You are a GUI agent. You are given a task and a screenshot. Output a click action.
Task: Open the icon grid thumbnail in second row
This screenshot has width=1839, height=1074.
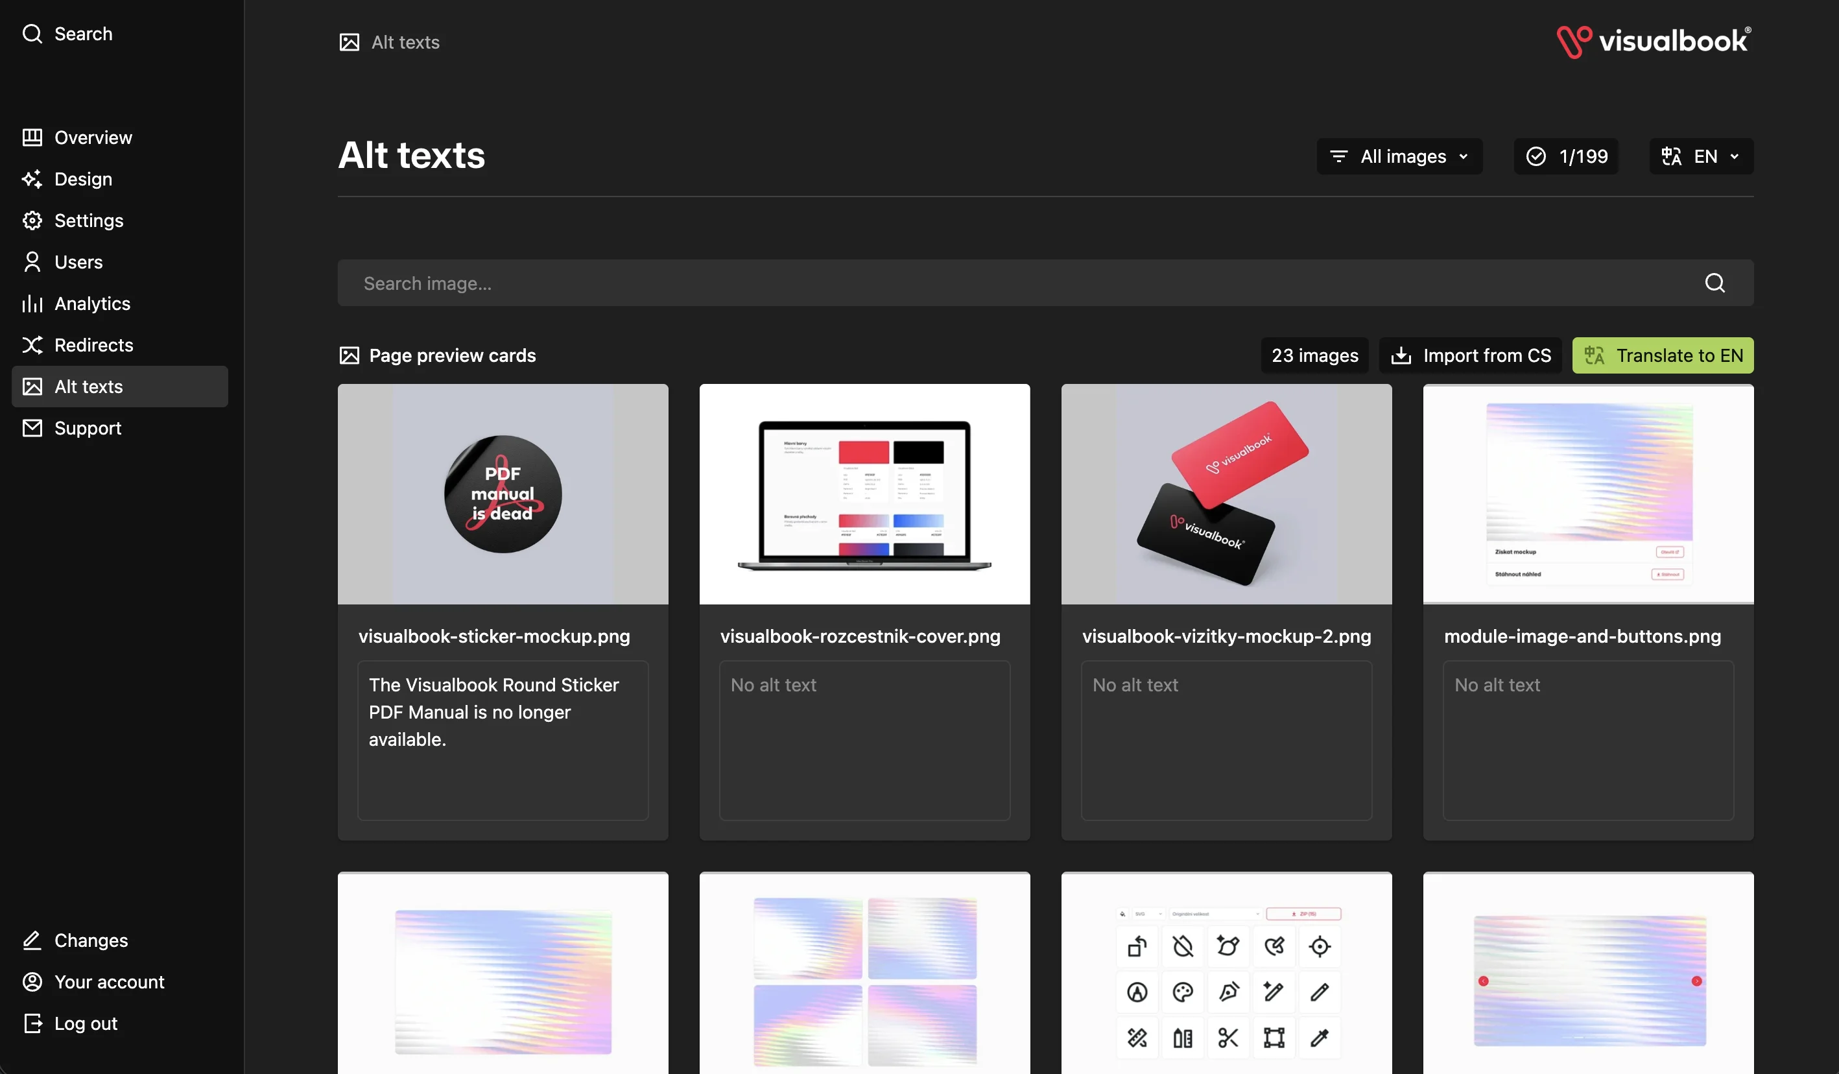pyautogui.click(x=1226, y=973)
